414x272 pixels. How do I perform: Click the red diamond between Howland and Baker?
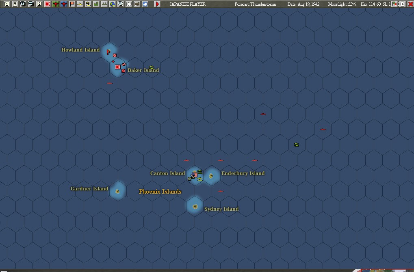pos(113,61)
